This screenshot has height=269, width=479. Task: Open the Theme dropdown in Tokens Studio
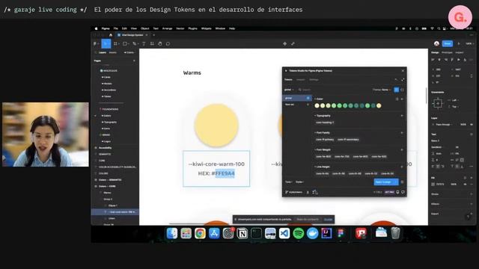[x=382, y=90]
